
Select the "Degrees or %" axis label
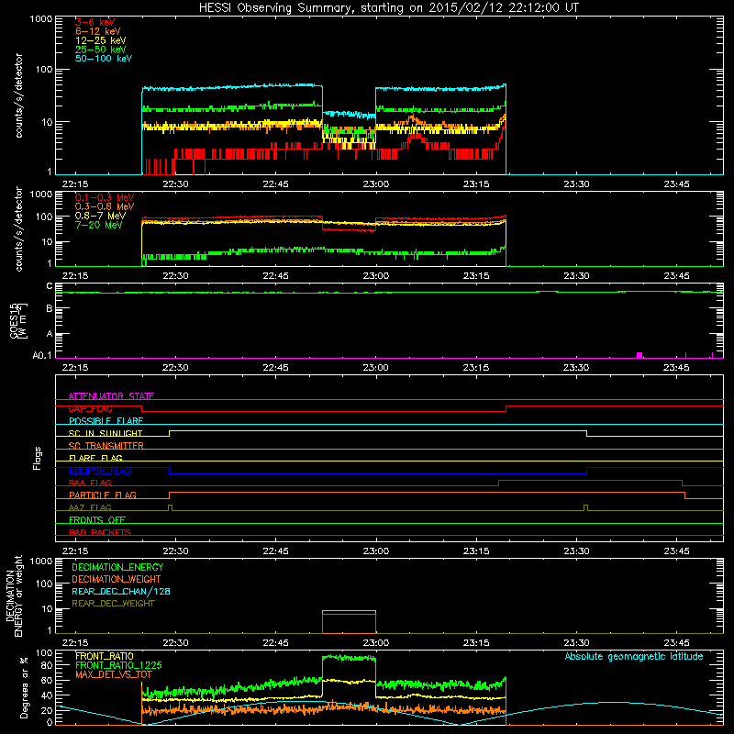(x=24, y=687)
